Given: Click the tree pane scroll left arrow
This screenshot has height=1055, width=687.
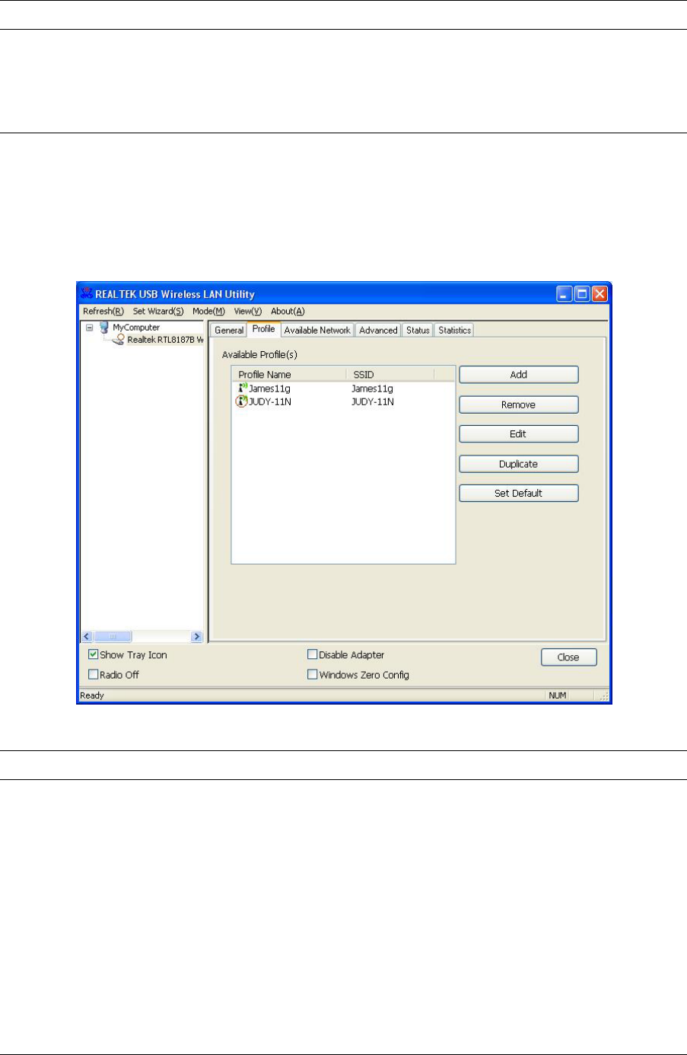Looking at the screenshot, I should 87,636.
